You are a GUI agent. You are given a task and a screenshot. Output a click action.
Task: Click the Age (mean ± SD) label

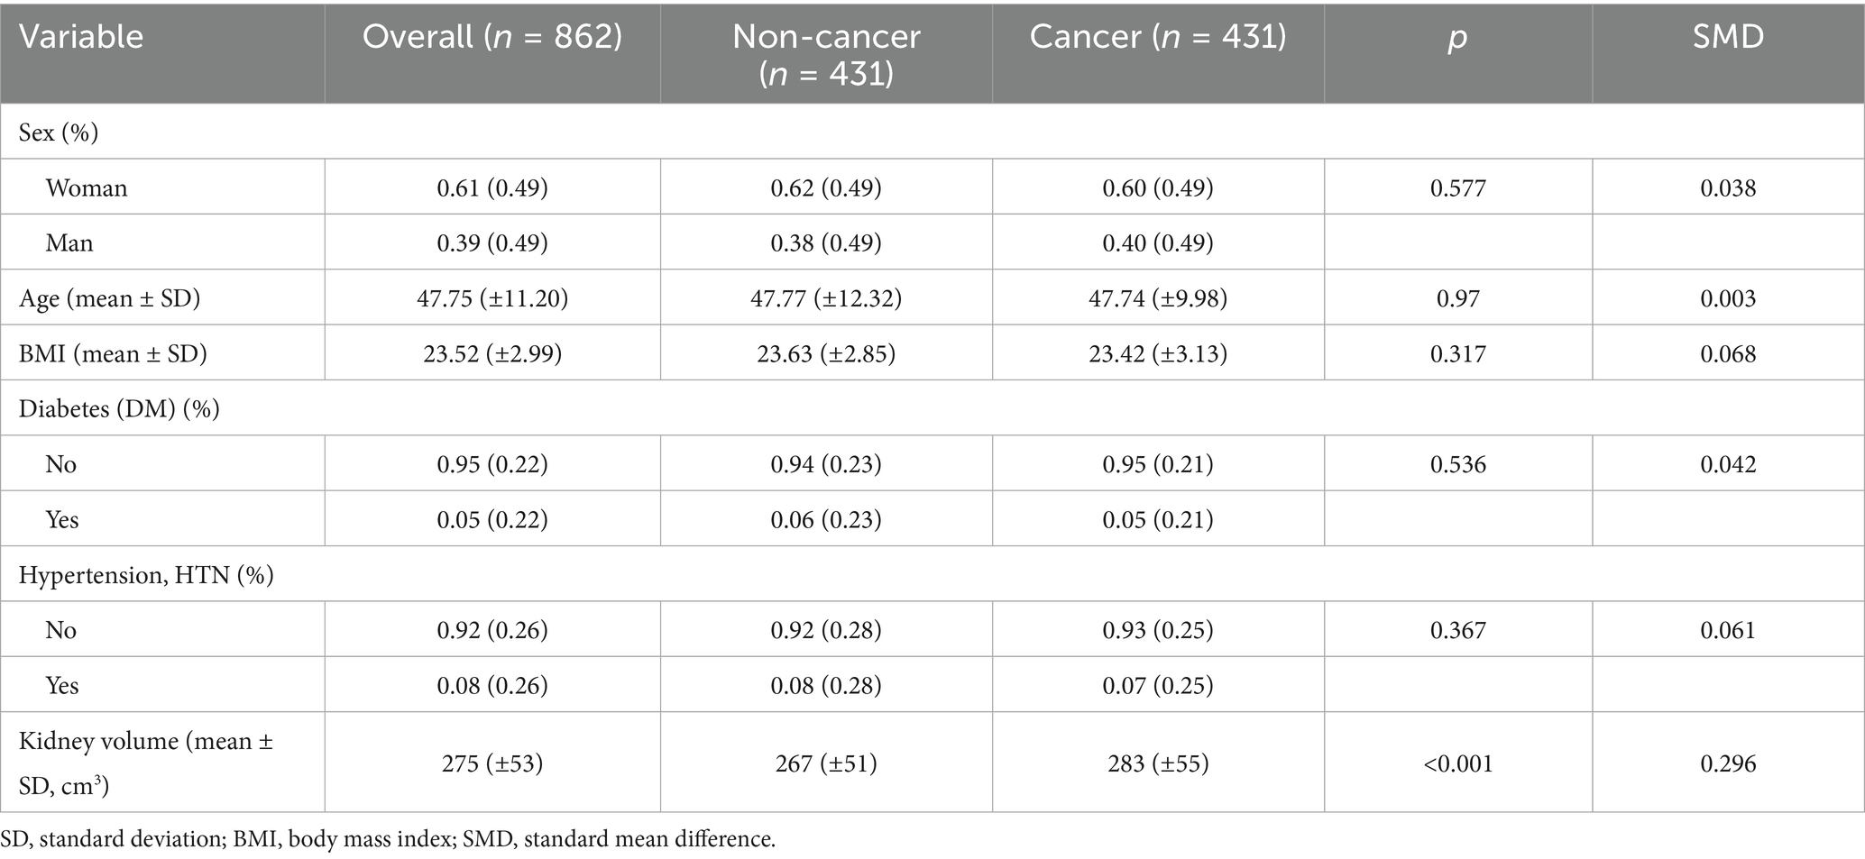tap(109, 298)
